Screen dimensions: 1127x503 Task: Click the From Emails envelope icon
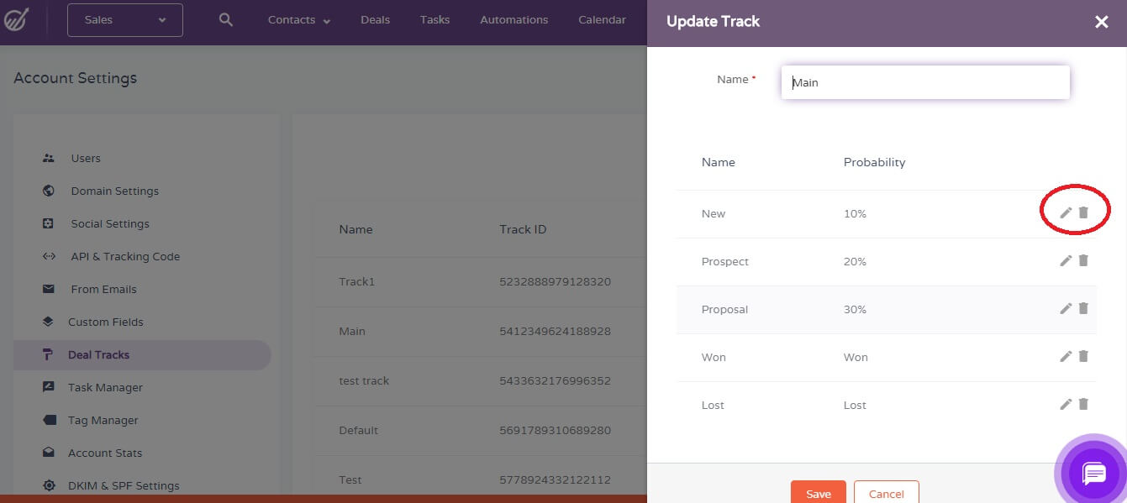coord(49,289)
